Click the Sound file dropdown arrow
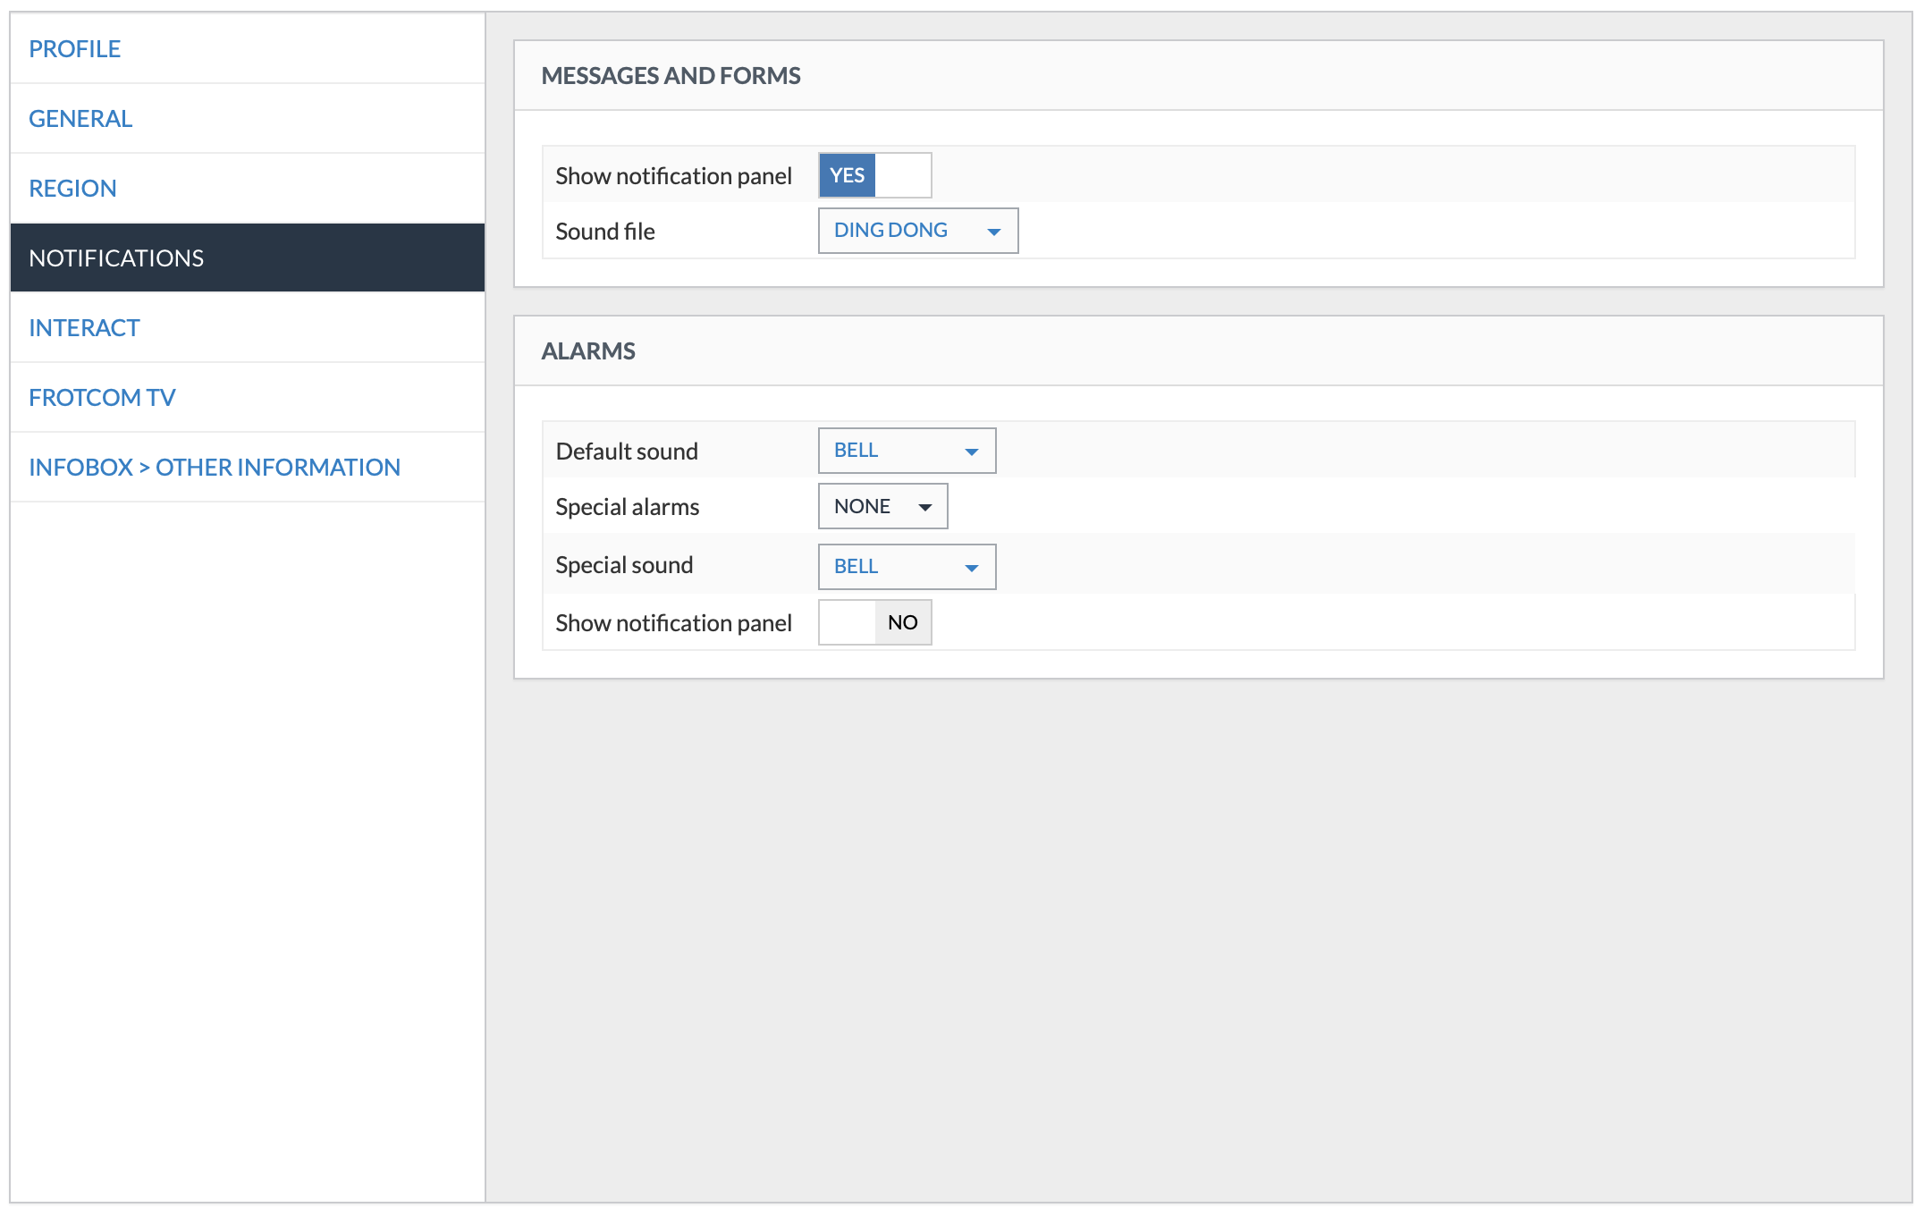Screen dimensions: 1924x1216 [x=993, y=232]
